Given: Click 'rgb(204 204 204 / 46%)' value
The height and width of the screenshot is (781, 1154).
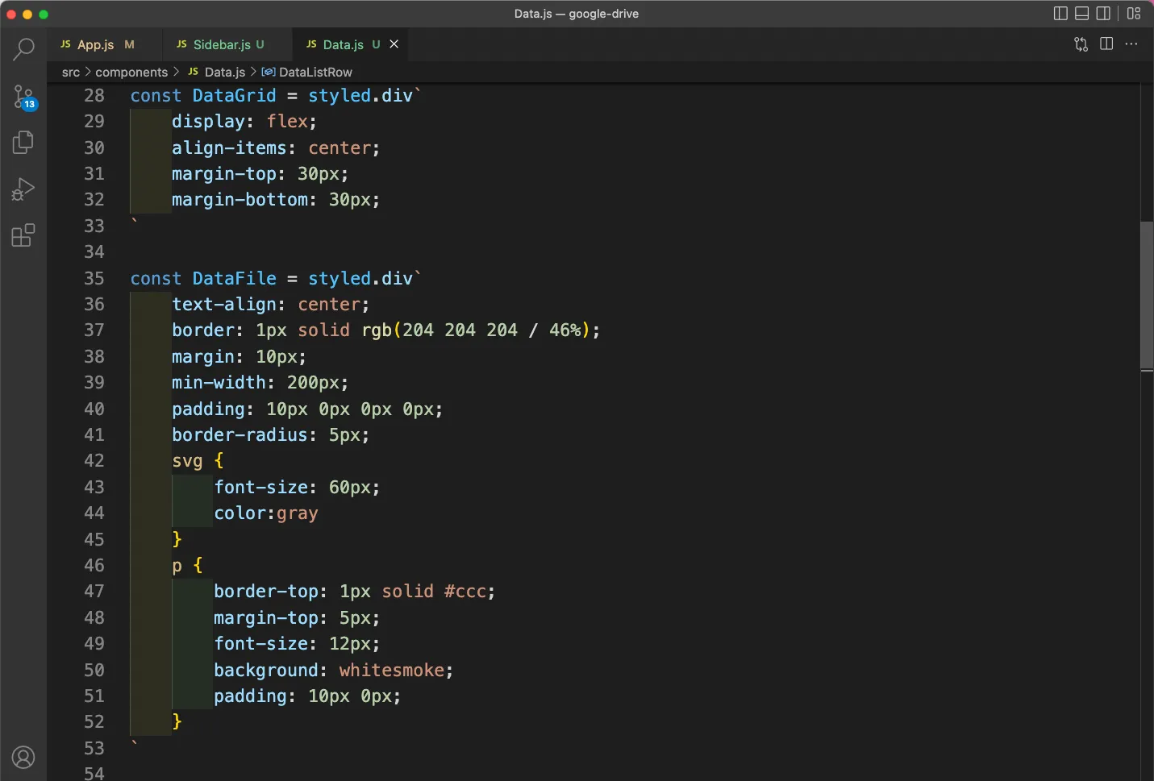Looking at the screenshot, I should point(476,330).
